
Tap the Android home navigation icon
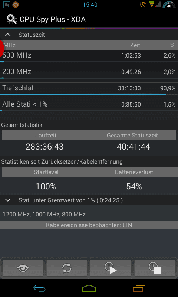click(x=89, y=288)
